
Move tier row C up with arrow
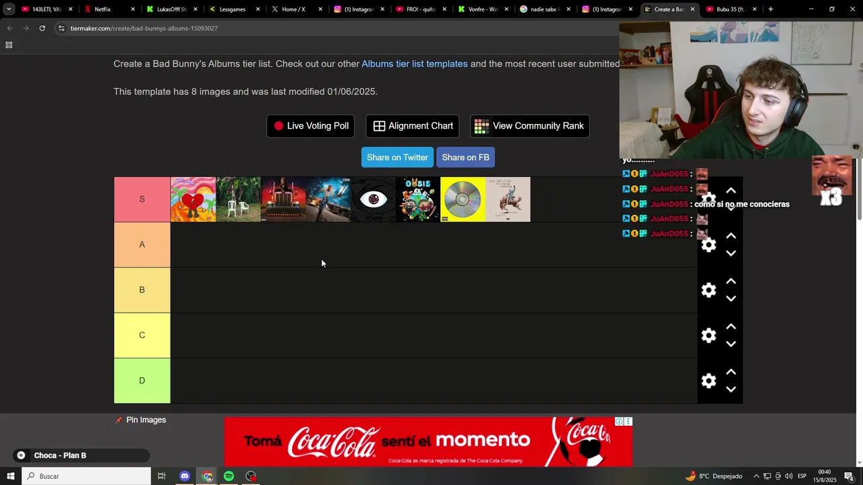[x=731, y=327]
